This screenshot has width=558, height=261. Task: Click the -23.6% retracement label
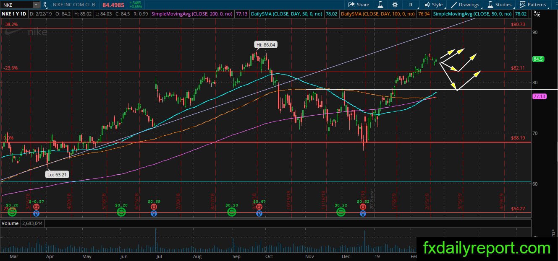[x=10, y=67]
